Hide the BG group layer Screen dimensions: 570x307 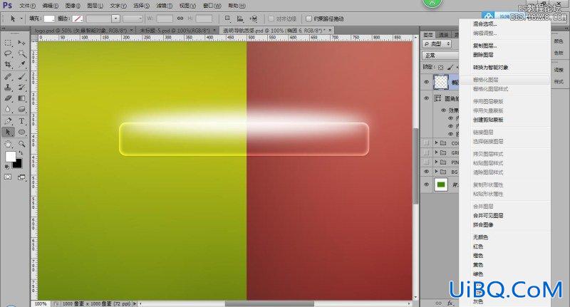pos(426,172)
